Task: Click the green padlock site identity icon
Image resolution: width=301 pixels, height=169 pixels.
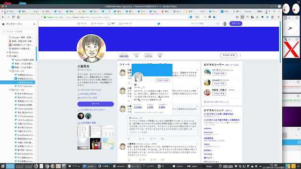Action: 45,17
